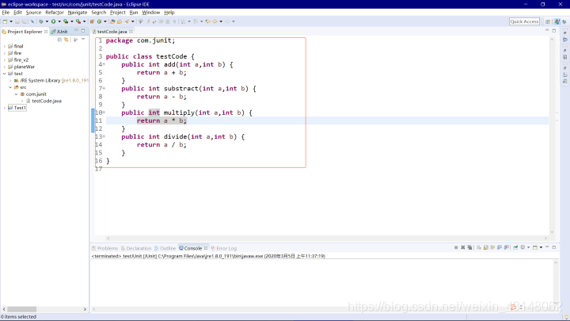Click the Search flashlight toolbar icon

pyautogui.click(x=127, y=21)
